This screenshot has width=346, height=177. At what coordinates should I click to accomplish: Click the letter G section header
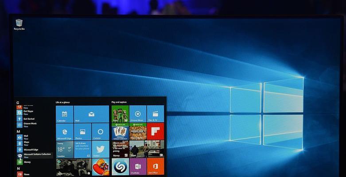[18, 102]
